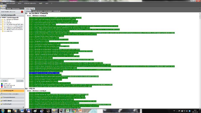Image resolution: width=201 pixels, height=113 pixels.
Task: Click folder icon of 03 - ENERGIA
Action: pos(3,23)
